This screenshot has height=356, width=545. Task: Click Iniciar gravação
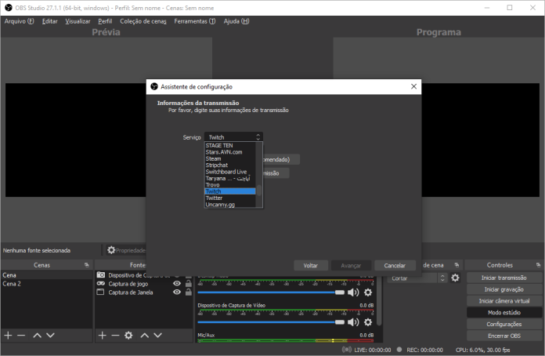504,289
